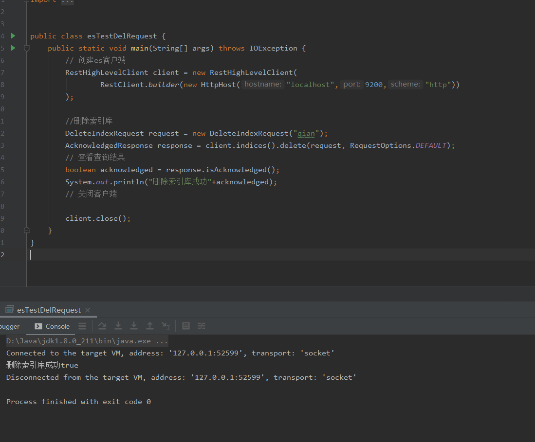This screenshot has width=535, height=442.
Task: Expand the collapsed import statement
Action: click(67, 2)
